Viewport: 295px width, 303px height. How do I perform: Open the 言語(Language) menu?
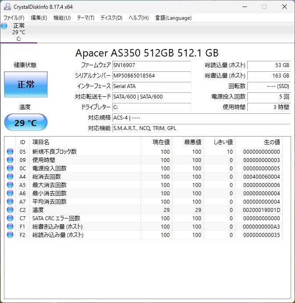coord(173,18)
